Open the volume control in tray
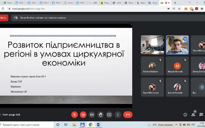This screenshot has height=128, width=205. coord(188,125)
